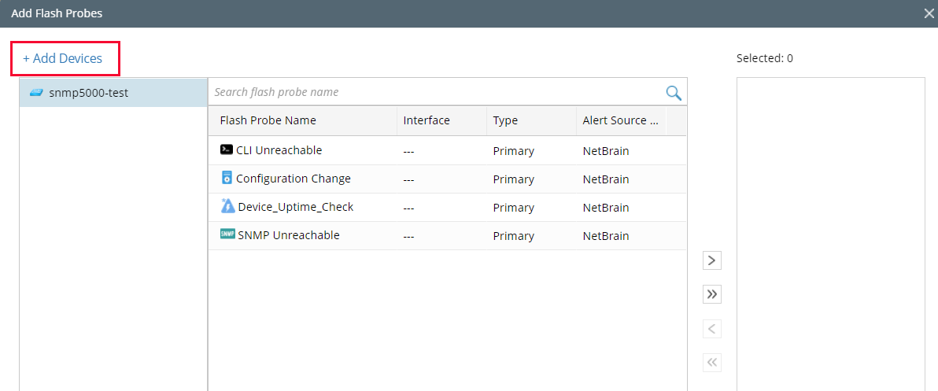
Task: Click interface dashes in CLI Unreachable row
Action: pyautogui.click(x=408, y=151)
